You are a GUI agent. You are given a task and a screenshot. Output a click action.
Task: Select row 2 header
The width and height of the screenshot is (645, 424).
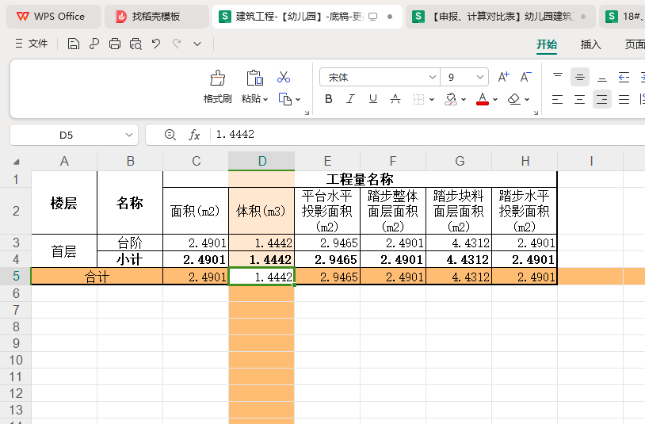coord(16,211)
